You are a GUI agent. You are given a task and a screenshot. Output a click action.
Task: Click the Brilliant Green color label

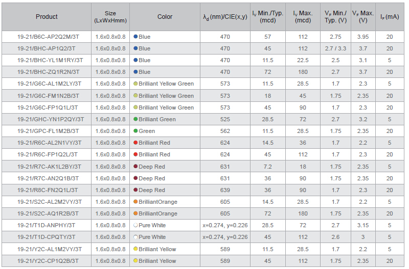coord(157,120)
